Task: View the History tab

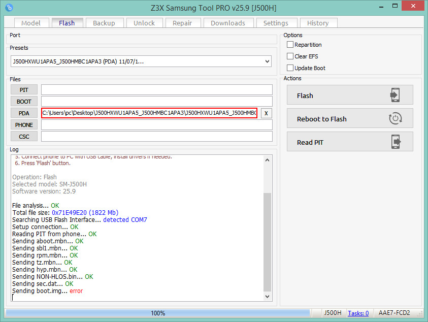Action: [318, 23]
